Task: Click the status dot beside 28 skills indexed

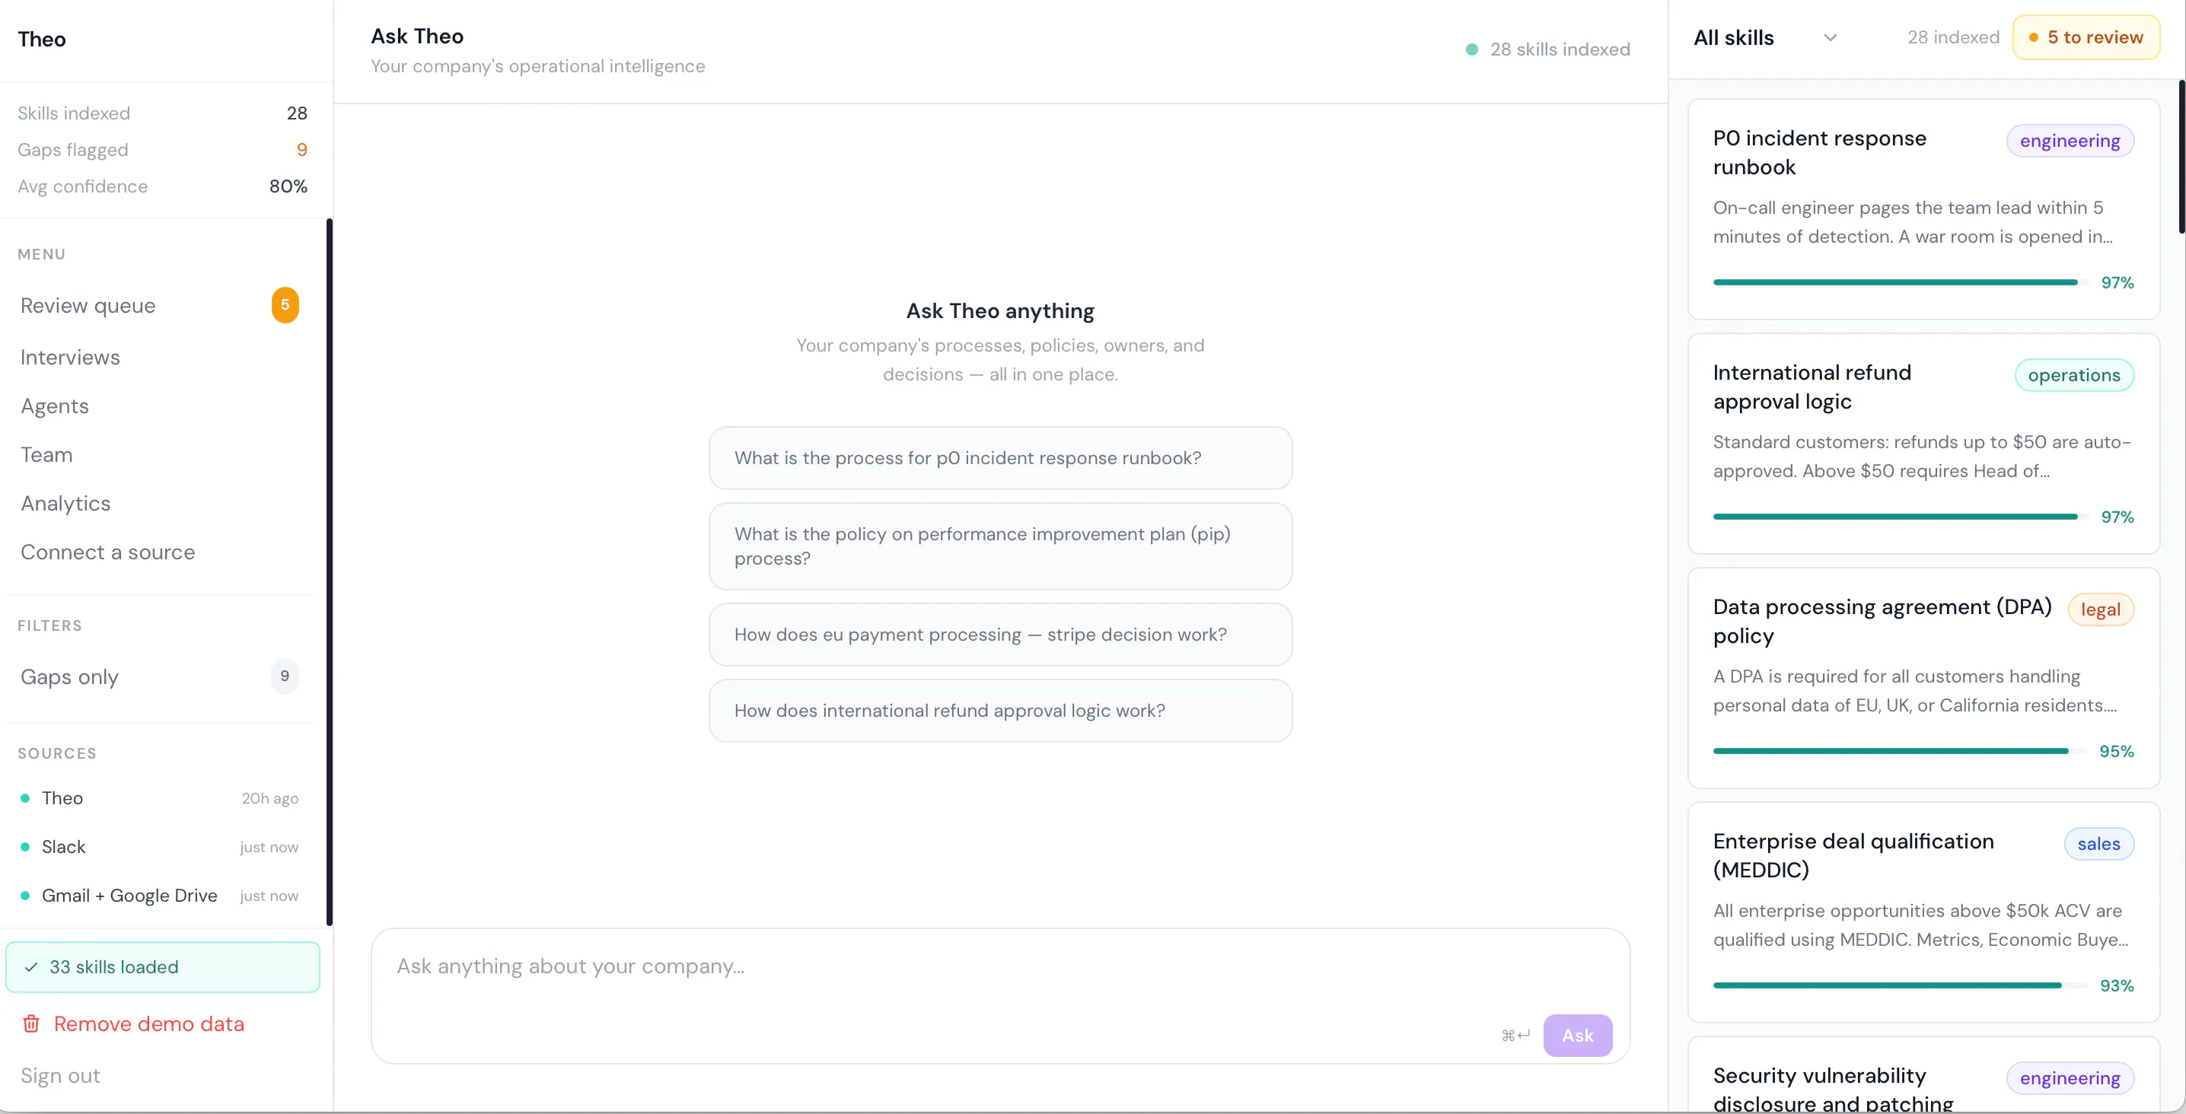Action: [x=1472, y=49]
